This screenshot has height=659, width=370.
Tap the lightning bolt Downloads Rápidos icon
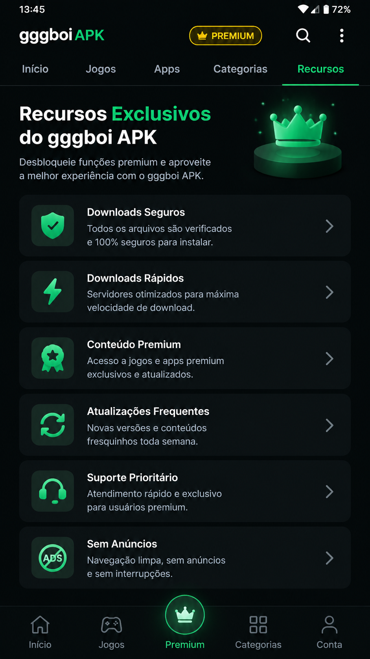pyautogui.click(x=53, y=292)
